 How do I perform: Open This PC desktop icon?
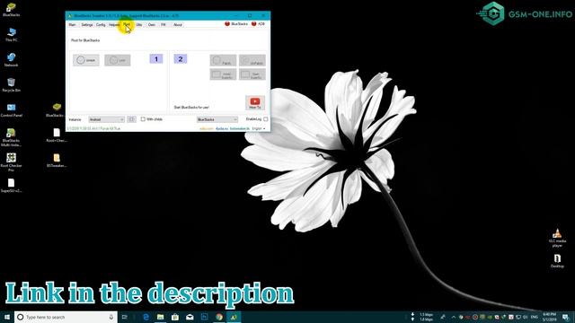click(x=11, y=34)
